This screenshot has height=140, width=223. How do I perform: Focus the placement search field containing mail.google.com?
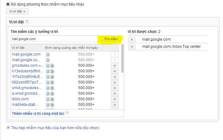click(55, 39)
